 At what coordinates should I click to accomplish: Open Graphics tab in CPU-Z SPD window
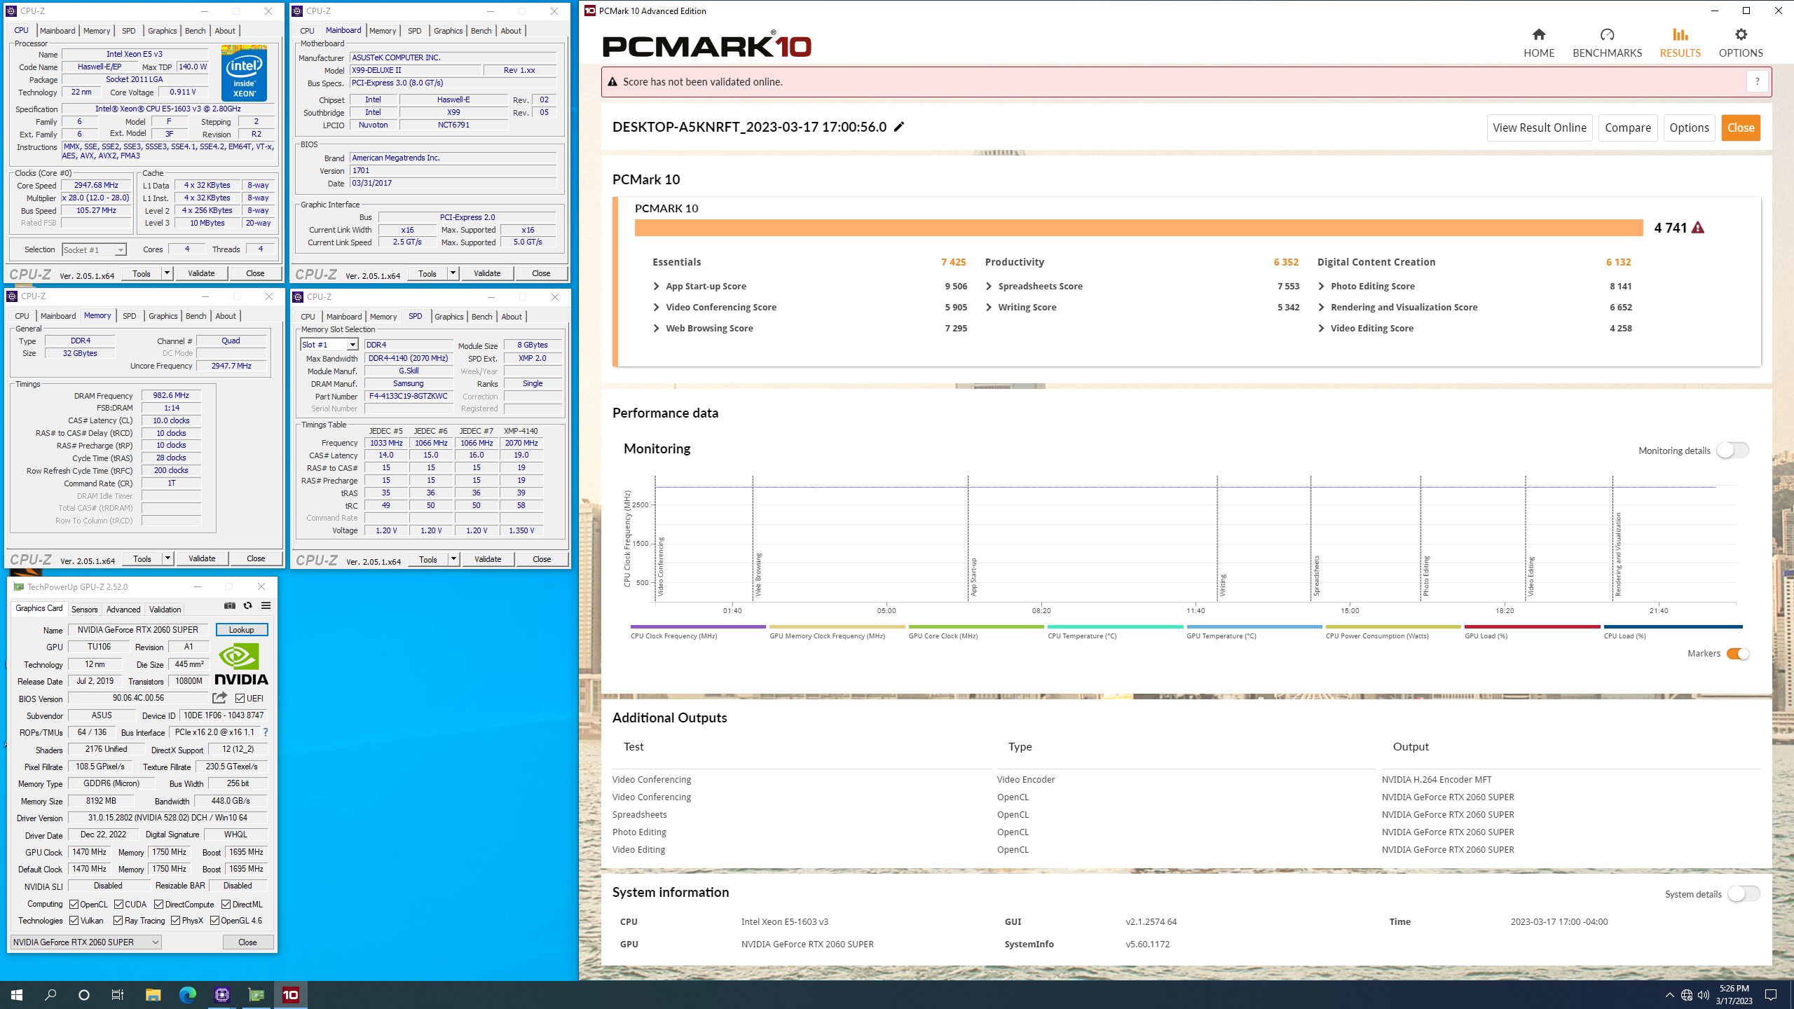coord(448,317)
